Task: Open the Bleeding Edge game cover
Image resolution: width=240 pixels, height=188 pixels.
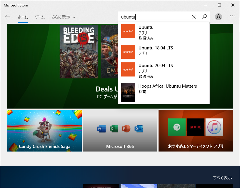Action: point(79,51)
